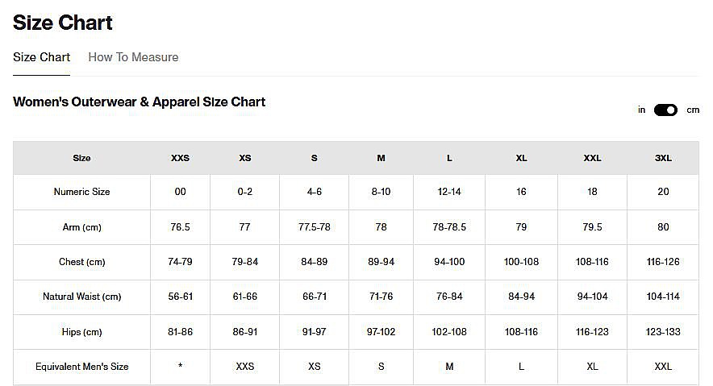Select the Arm (cm) row label
Viewport: 713px width, 386px height.
pyautogui.click(x=81, y=227)
